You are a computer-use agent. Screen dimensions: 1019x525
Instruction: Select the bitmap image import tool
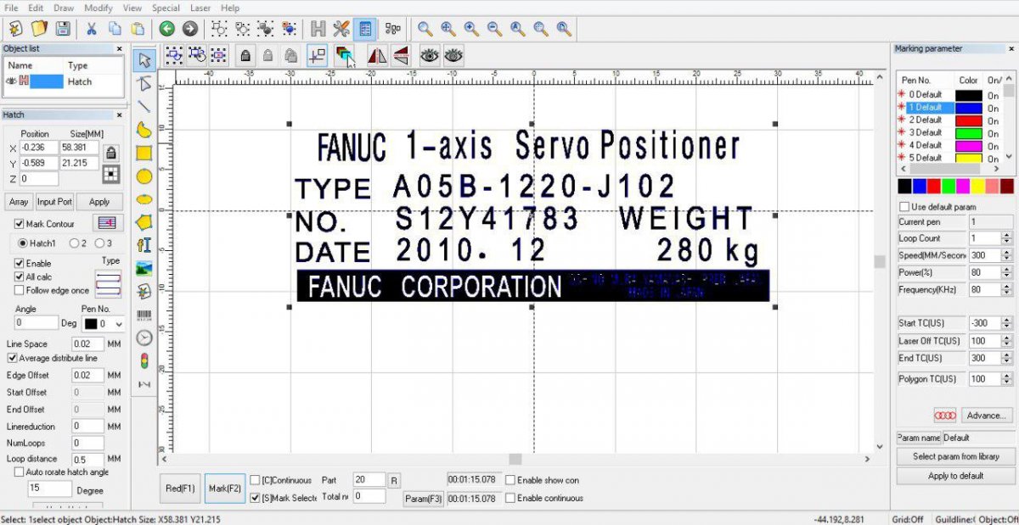pos(144,269)
